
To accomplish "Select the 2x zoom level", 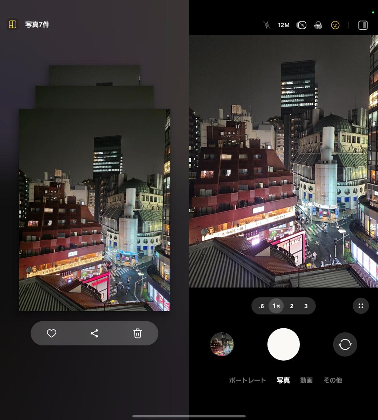I will tap(291, 306).
